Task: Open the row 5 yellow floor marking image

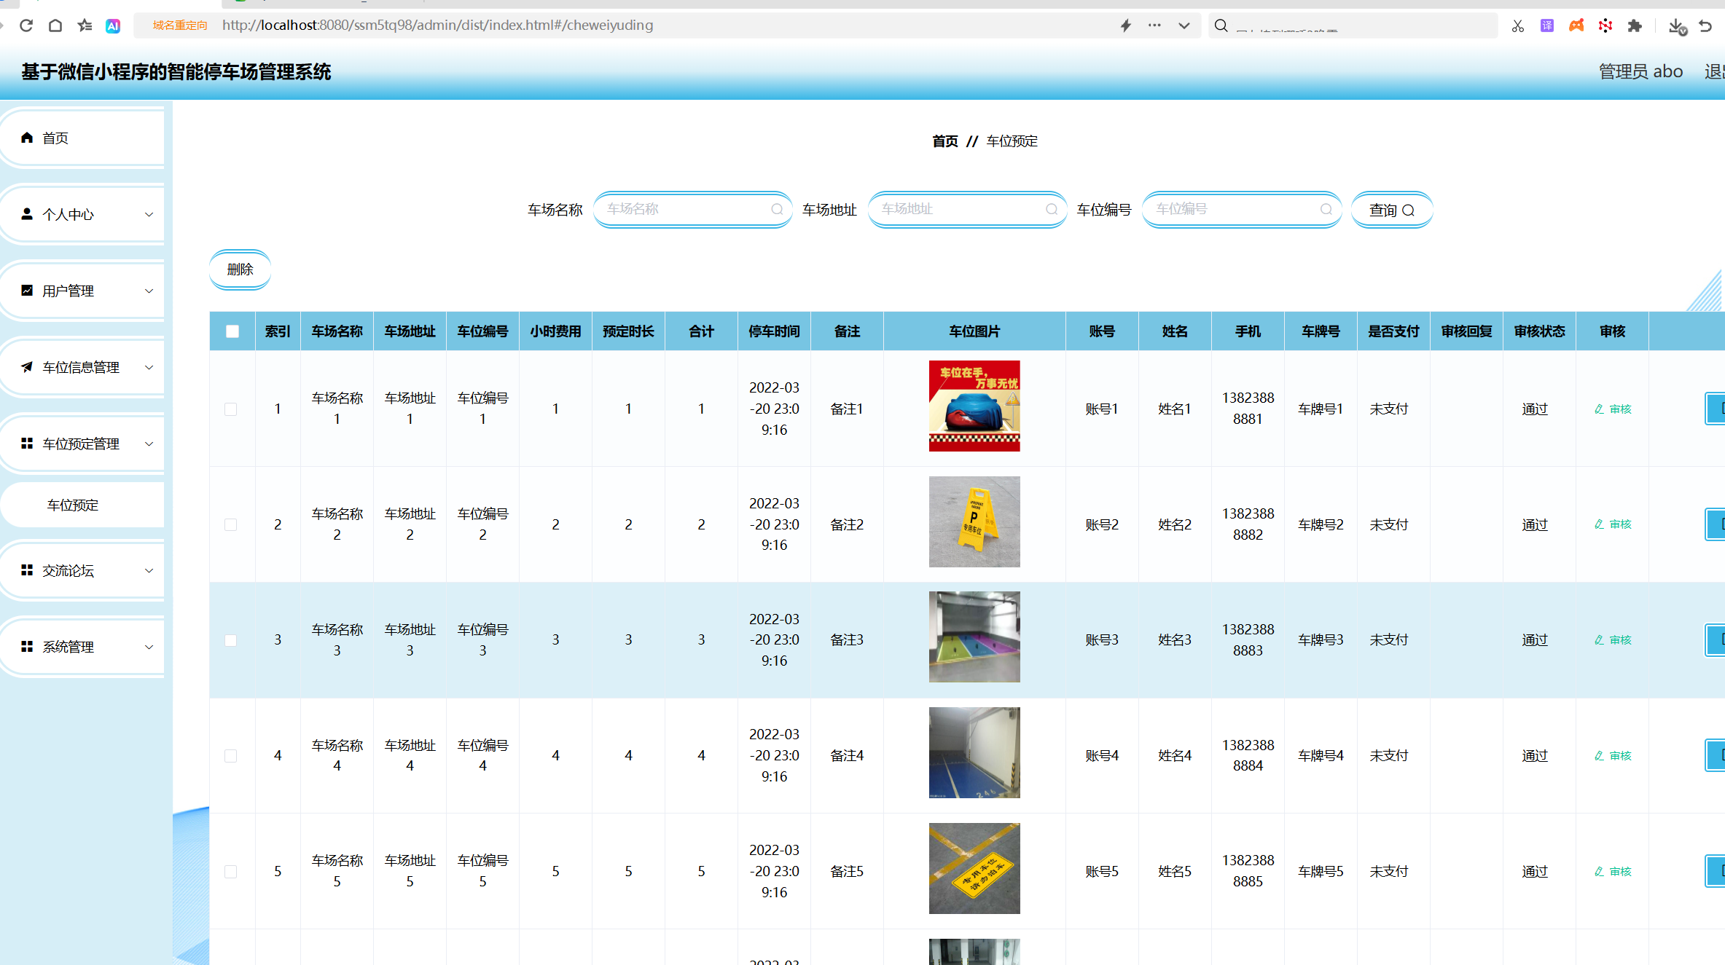Action: (974, 869)
